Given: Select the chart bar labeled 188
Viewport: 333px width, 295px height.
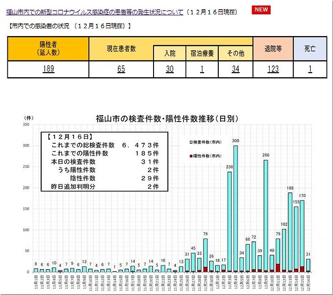Looking at the screenshot, I should 290,231.
